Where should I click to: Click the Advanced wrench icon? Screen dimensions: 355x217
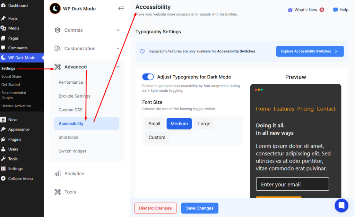coord(58,67)
